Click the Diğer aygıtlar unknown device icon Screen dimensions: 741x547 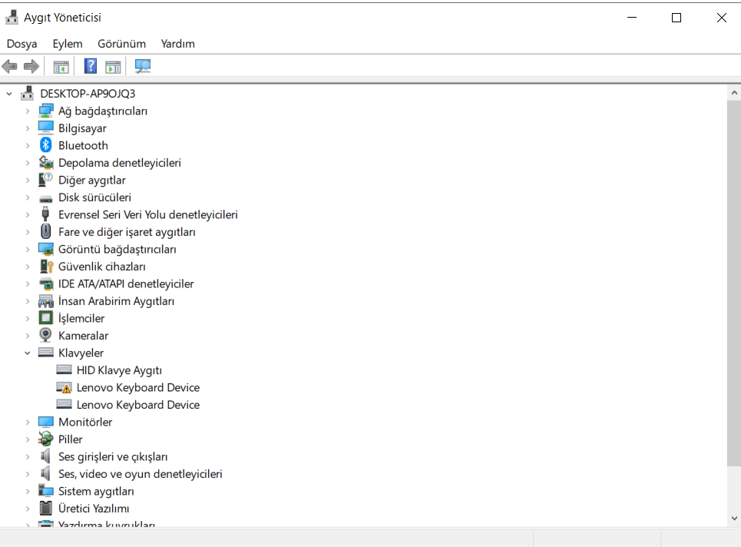(x=46, y=180)
